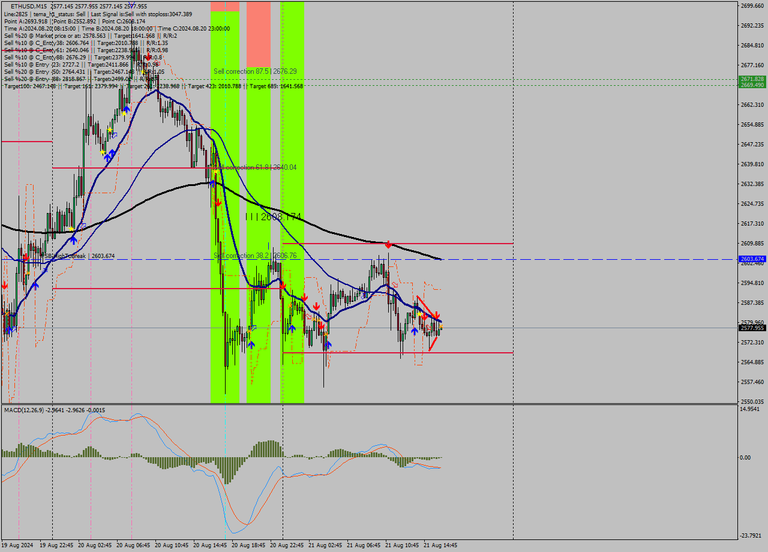Click the 2617.310 price scale value
This screenshot has width=768, height=552.
752,223
